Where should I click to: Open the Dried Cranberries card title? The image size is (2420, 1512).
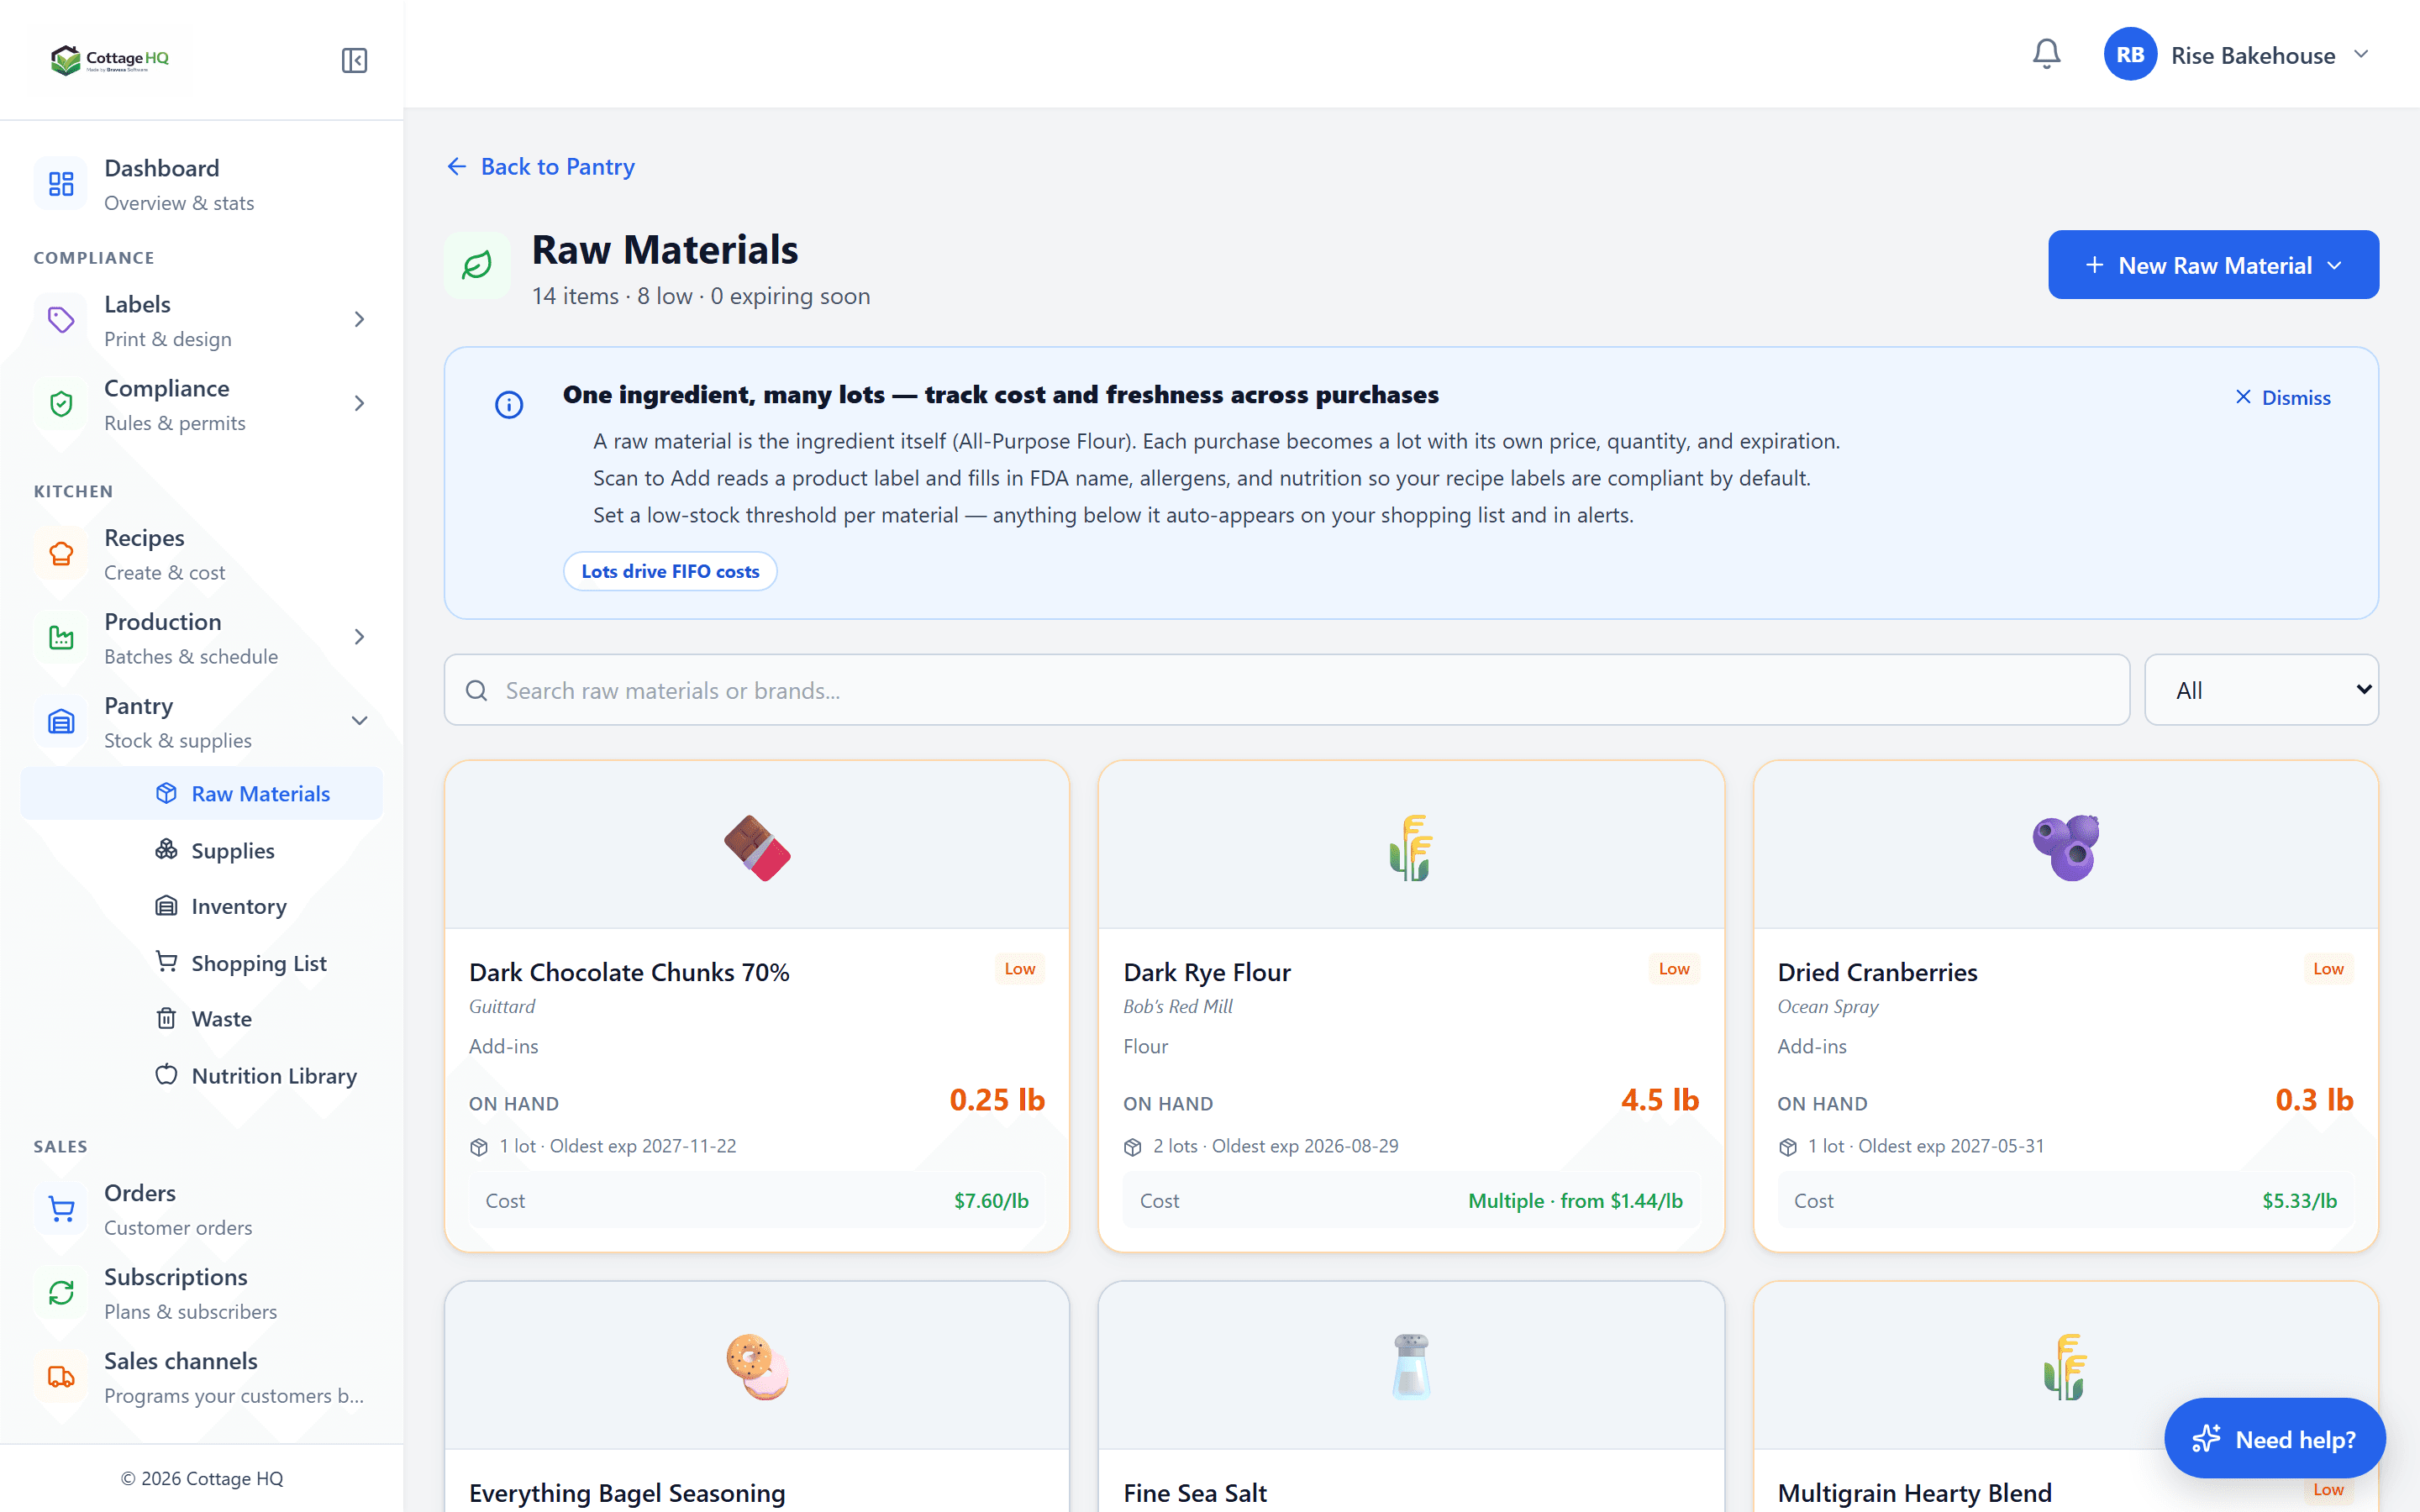tap(1877, 972)
